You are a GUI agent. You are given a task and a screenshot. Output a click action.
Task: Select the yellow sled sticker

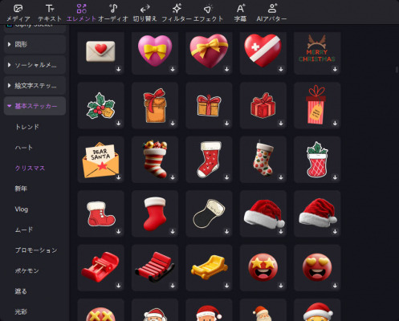tap(209, 267)
